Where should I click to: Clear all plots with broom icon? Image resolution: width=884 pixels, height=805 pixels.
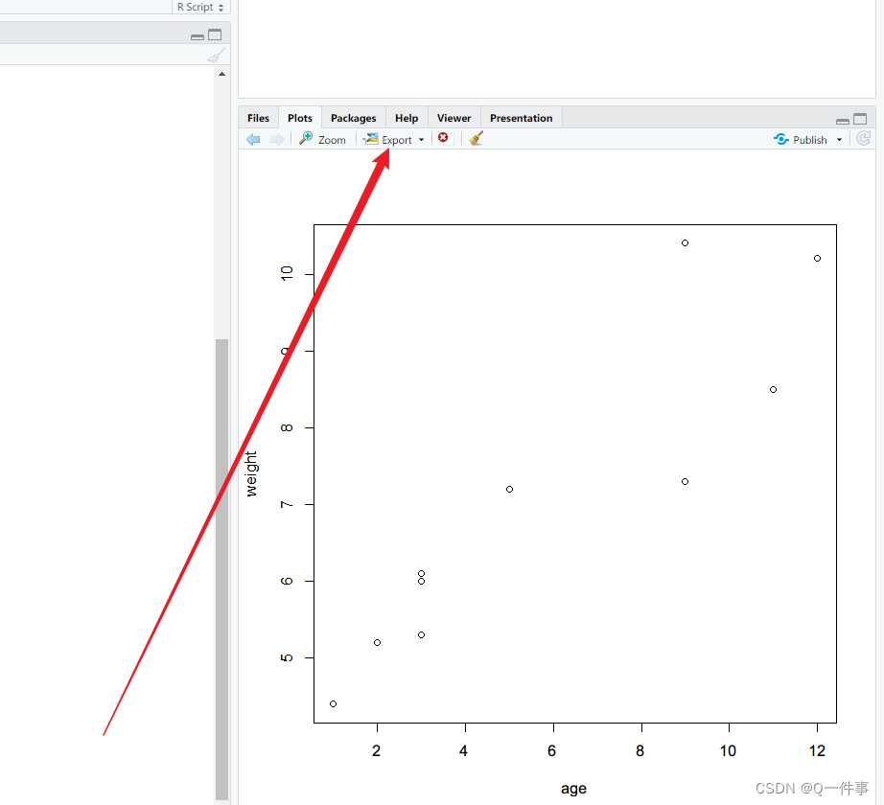(476, 139)
